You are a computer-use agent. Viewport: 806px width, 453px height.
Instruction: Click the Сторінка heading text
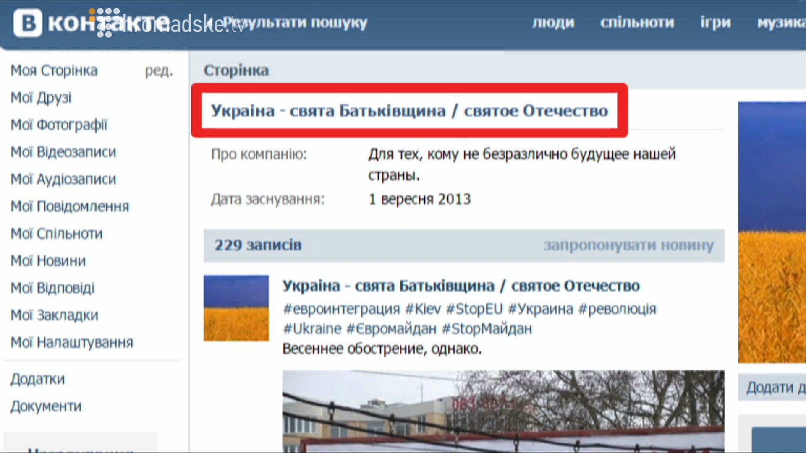coord(236,70)
